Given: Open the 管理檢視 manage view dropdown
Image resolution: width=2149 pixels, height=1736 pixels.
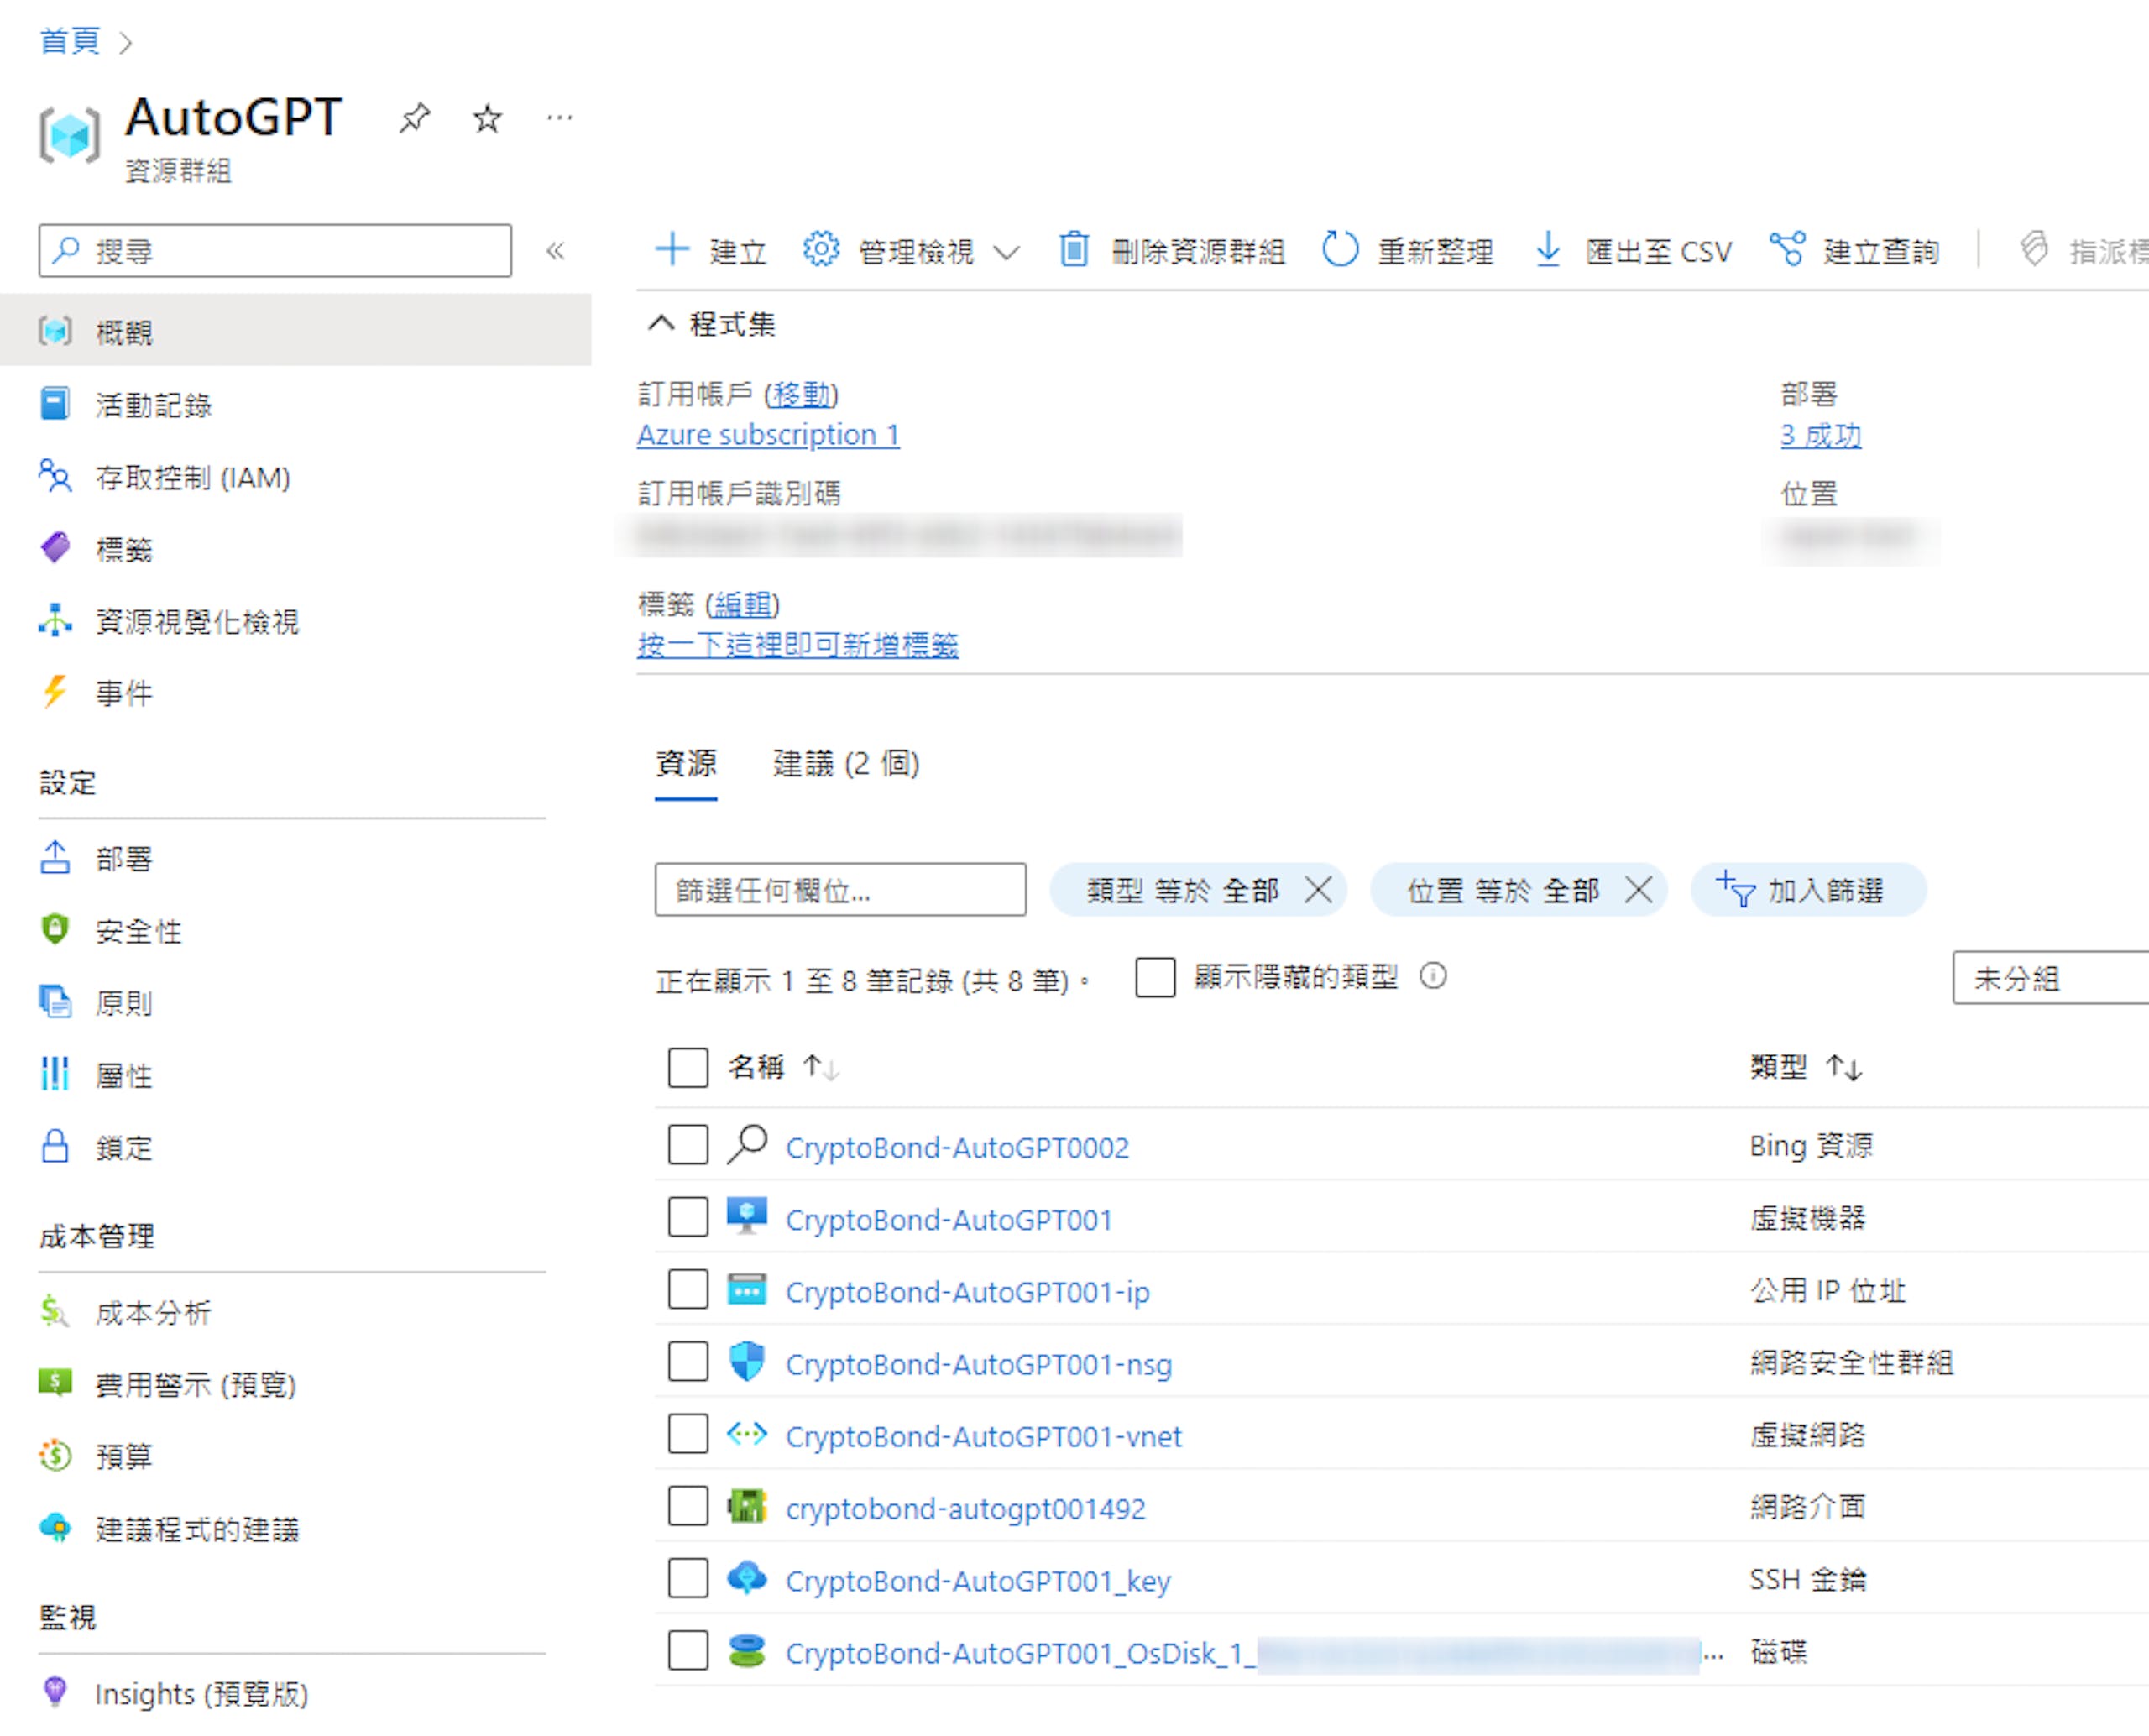Looking at the screenshot, I should coord(911,251).
